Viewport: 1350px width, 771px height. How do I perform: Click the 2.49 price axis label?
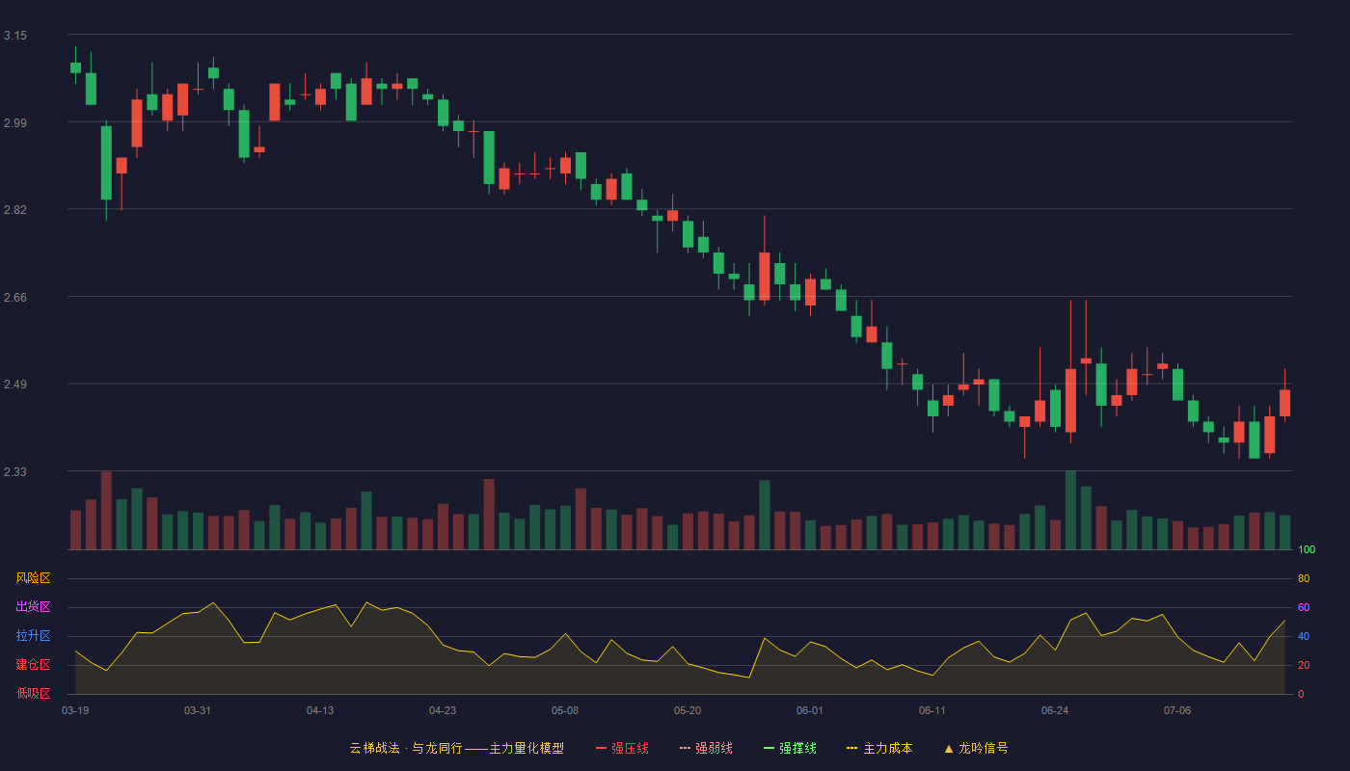[x=15, y=385]
